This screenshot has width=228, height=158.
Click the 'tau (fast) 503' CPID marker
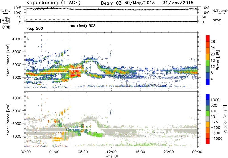[x=83, y=26]
